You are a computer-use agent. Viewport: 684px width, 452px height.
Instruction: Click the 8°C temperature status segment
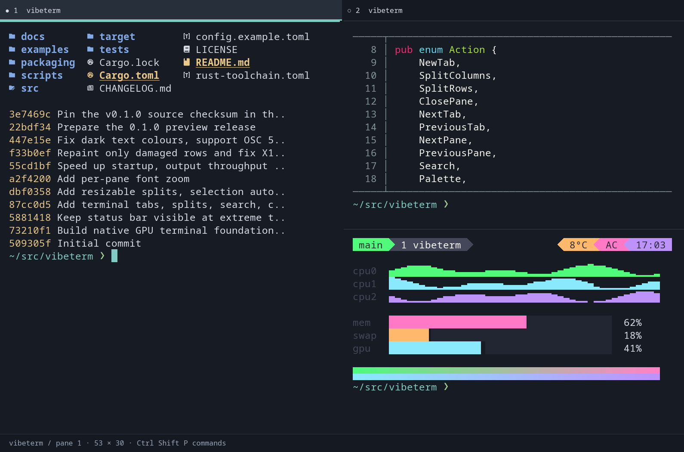(x=579, y=245)
